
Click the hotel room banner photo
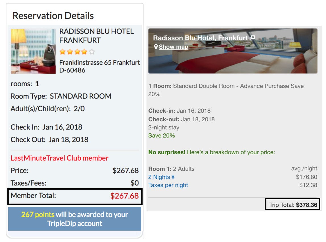(233, 51)
